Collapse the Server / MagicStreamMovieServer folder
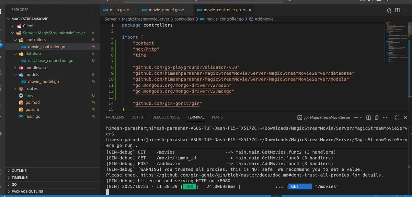Screen dimensions: 412x197 pos(13,33)
